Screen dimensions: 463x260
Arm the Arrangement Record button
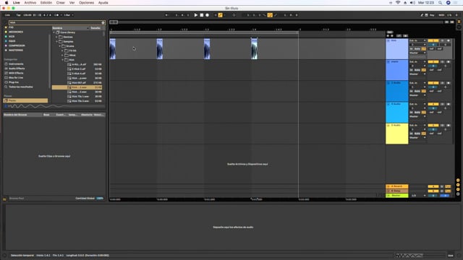tap(208, 15)
